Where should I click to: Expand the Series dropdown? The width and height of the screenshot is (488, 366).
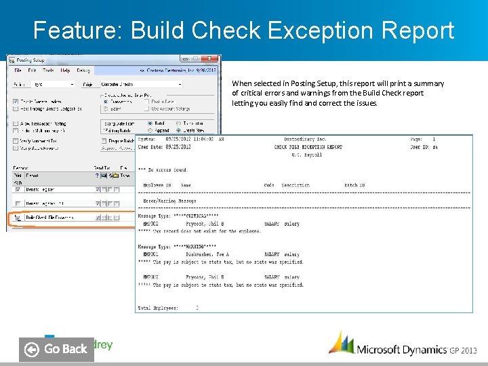point(72,84)
